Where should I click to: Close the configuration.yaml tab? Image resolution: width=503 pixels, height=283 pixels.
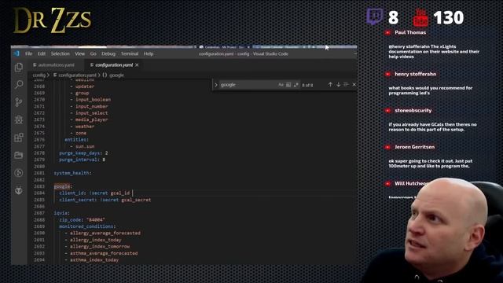pos(137,64)
